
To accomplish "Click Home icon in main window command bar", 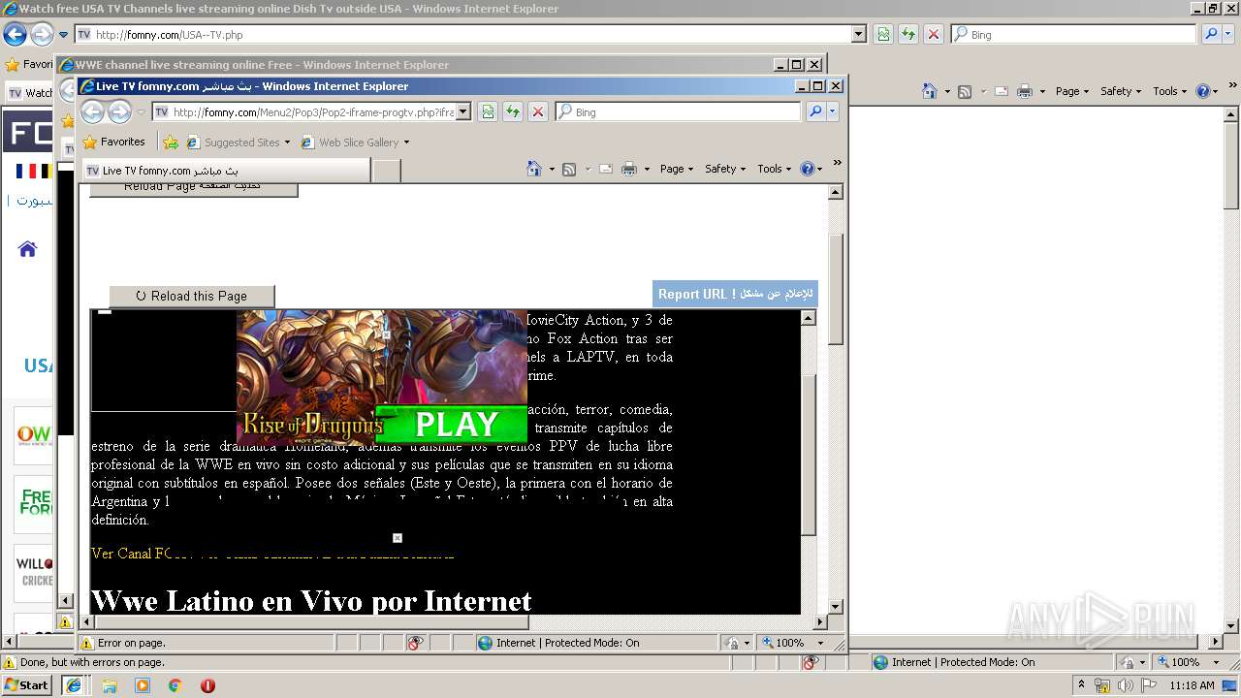I will (930, 91).
